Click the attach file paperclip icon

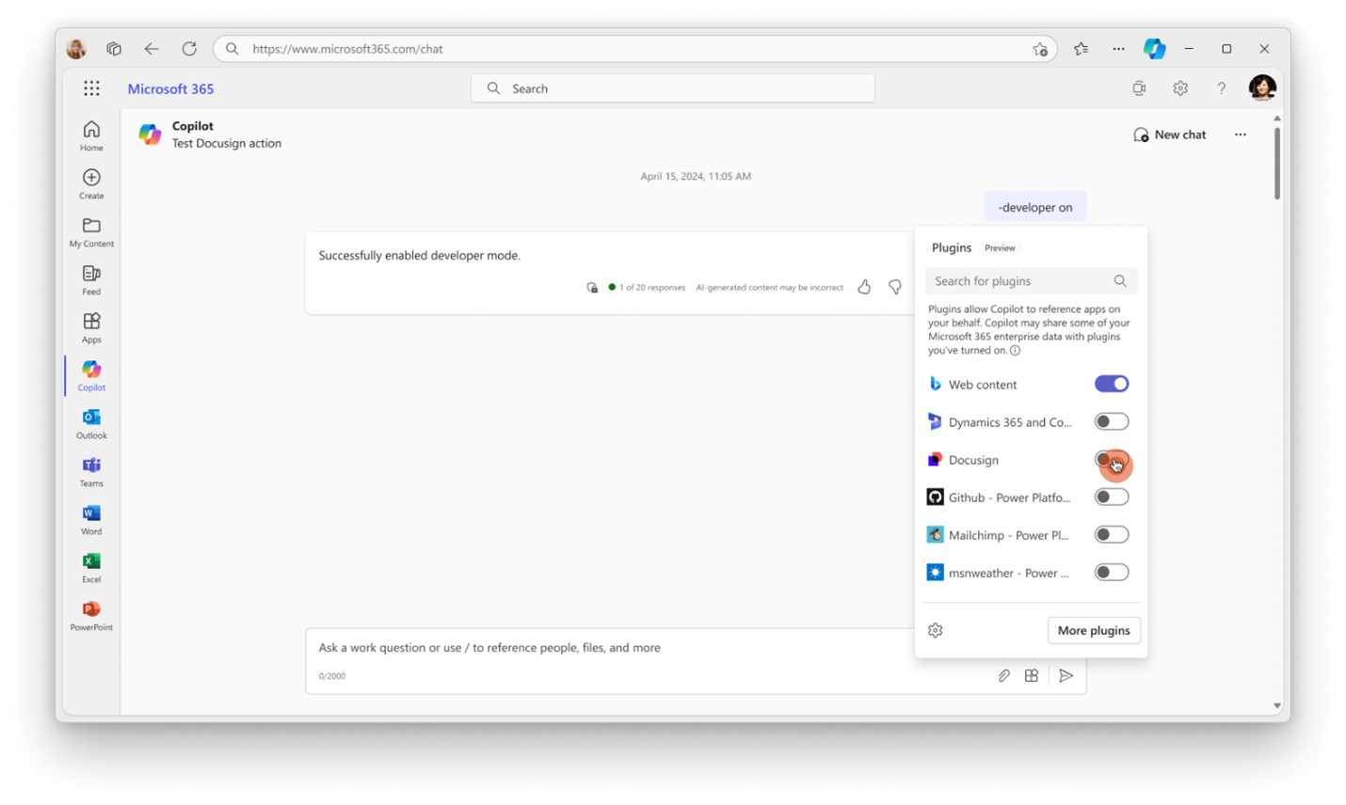tap(1003, 675)
